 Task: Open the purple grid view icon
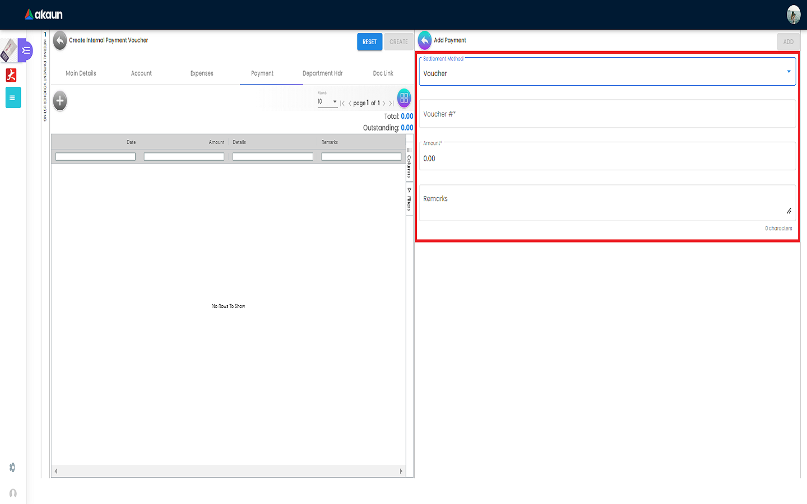click(404, 99)
